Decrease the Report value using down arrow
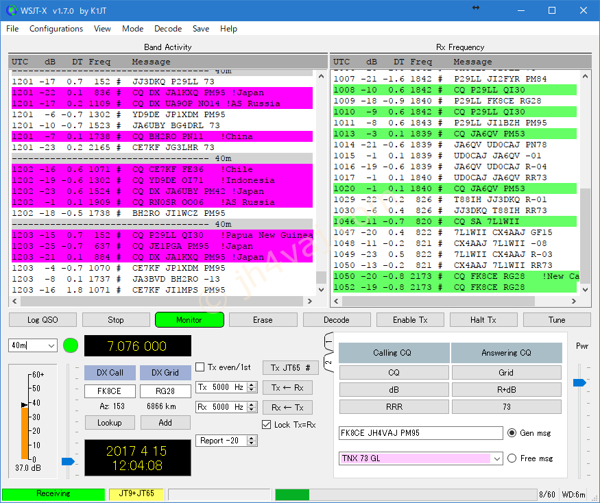 coord(252,443)
